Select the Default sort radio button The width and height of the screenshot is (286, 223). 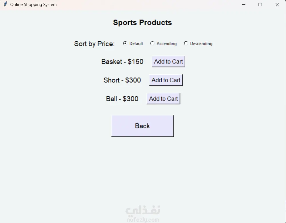click(x=125, y=43)
